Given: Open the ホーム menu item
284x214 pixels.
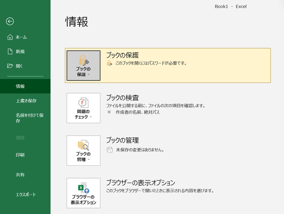Looking at the screenshot, I should [x=25, y=37].
